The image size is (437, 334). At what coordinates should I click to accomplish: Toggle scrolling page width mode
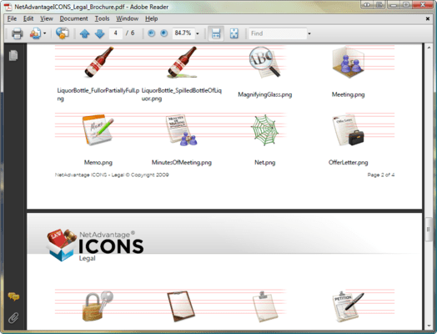coord(216,33)
